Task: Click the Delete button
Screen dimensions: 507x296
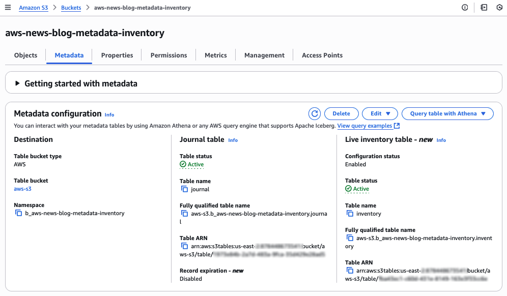Action: tap(342, 114)
